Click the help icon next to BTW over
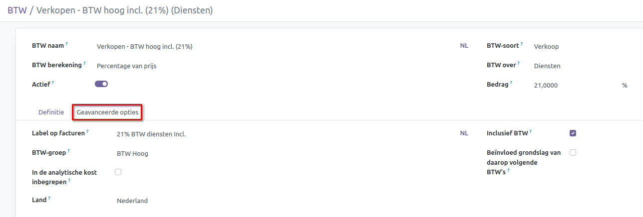Screen dimensions: 643x217 coord(519,63)
